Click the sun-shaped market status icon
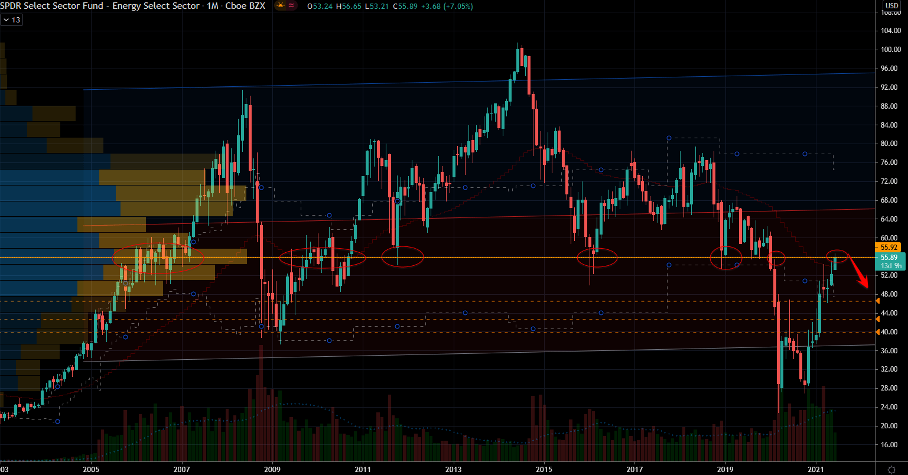This screenshot has height=475, width=908. [x=279, y=6]
